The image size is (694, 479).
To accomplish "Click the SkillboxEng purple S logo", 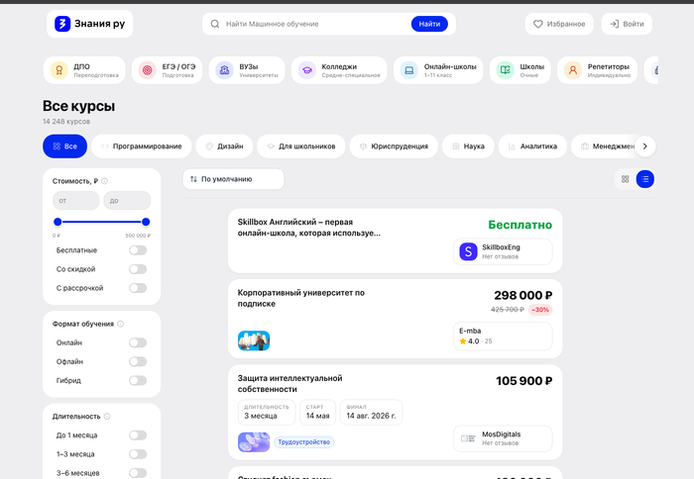I will 468,251.
